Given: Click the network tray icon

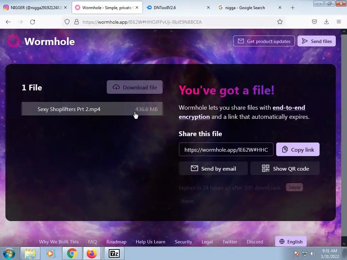Looking at the screenshot, I should click(x=305, y=254).
